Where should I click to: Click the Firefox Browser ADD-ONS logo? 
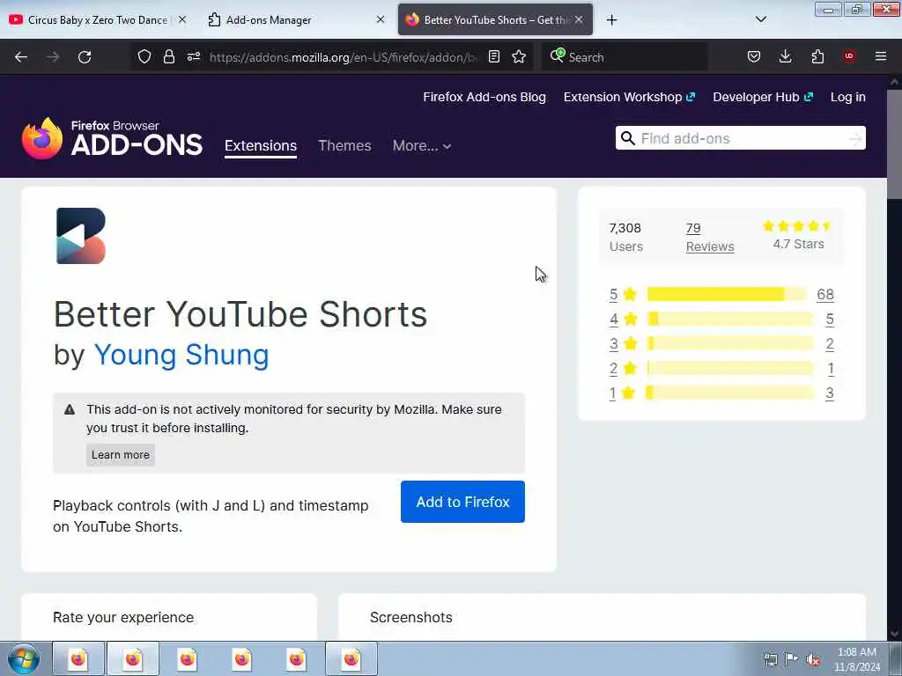tap(112, 138)
